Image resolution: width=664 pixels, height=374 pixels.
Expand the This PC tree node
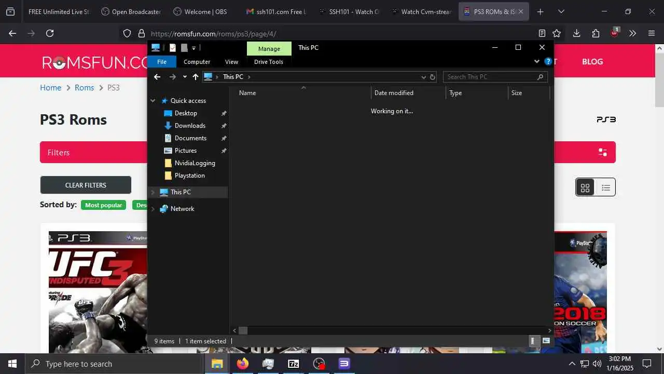pos(153,192)
